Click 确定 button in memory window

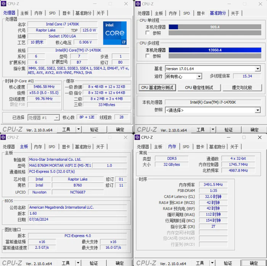[254, 263]
